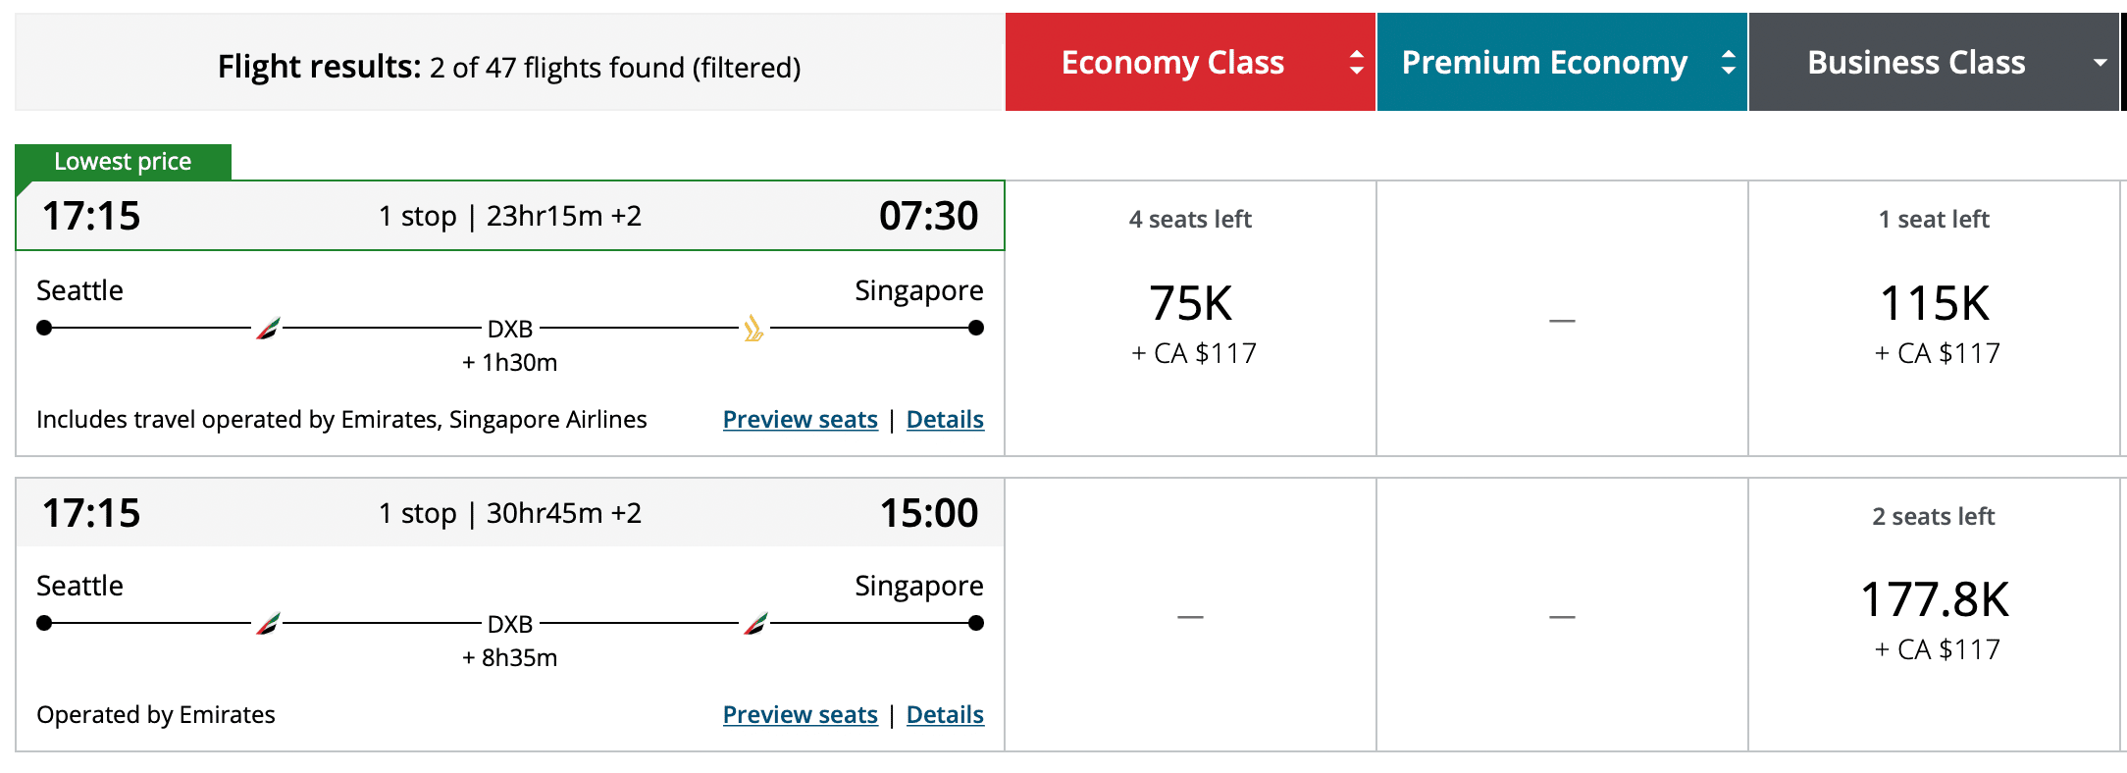
Task: Click the Flight results filtered summary
Action: tap(509, 67)
